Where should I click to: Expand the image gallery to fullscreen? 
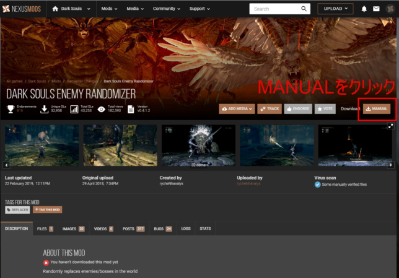[390, 126]
